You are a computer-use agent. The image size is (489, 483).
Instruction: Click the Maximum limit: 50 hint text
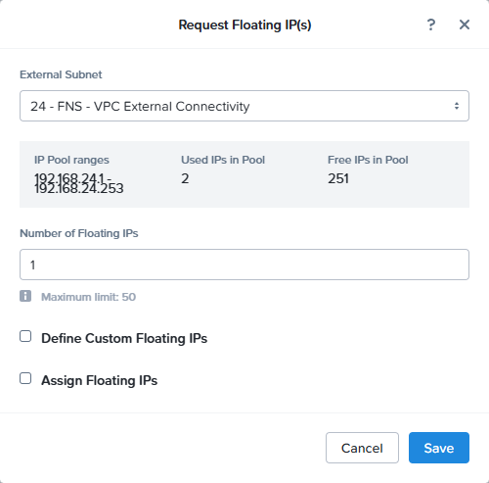click(88, 297)
